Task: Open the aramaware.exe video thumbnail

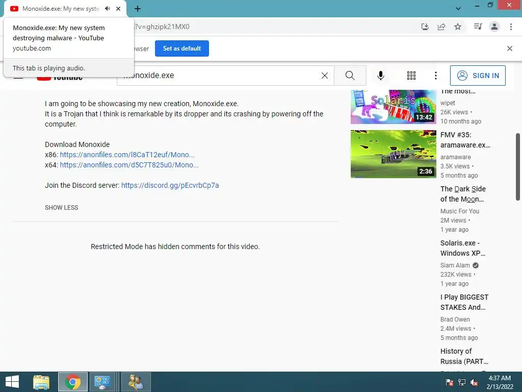Action: 393,154
